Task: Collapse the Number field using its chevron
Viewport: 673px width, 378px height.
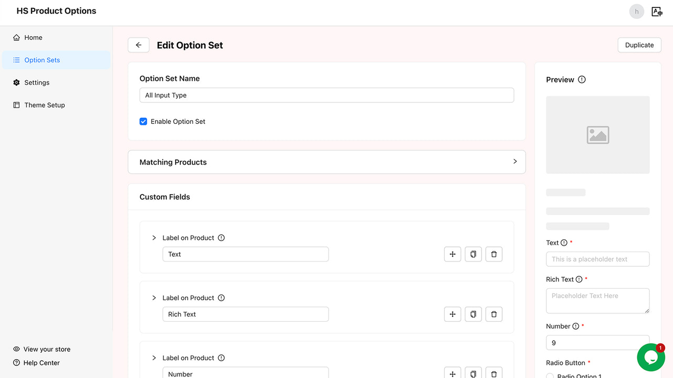Action: click(154, 358)
